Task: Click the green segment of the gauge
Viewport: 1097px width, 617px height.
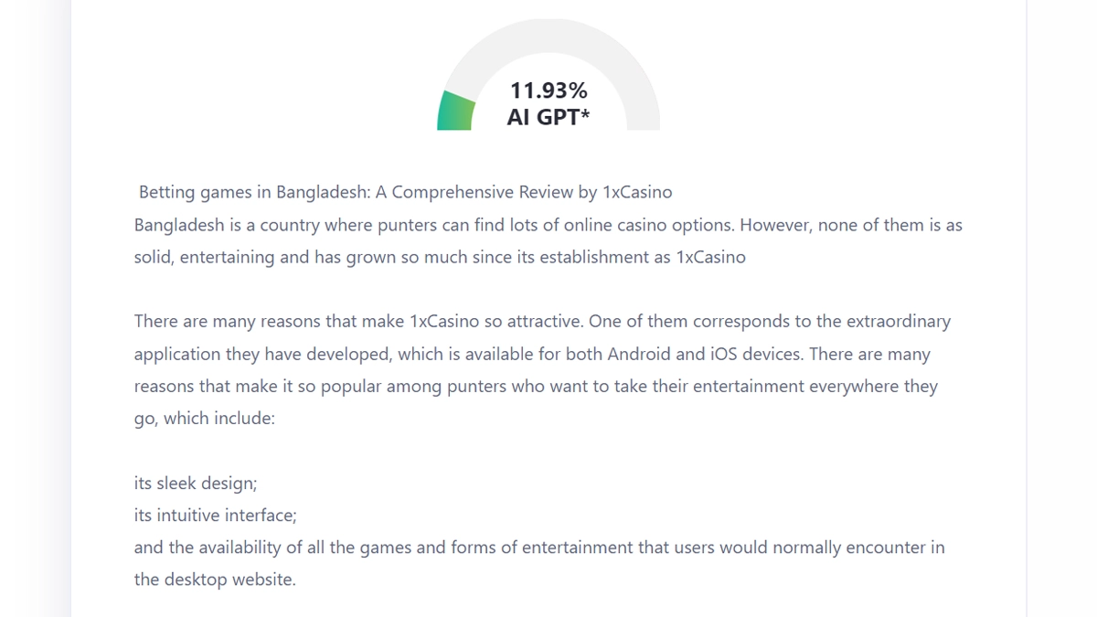Action: click(455, 112)
